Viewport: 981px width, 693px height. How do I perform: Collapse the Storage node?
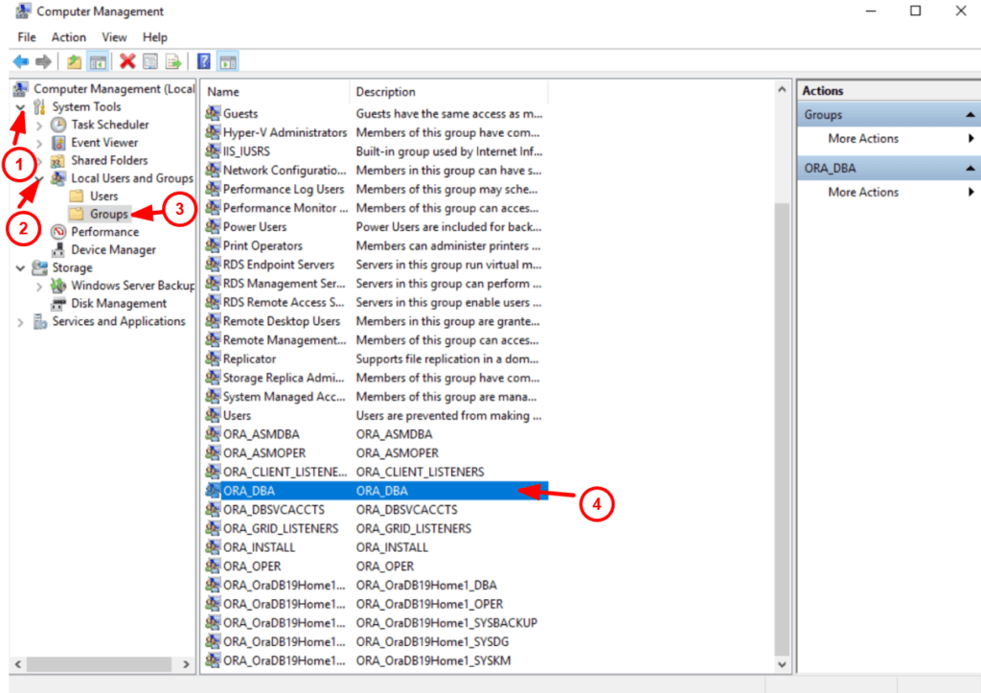coord(21,268)
